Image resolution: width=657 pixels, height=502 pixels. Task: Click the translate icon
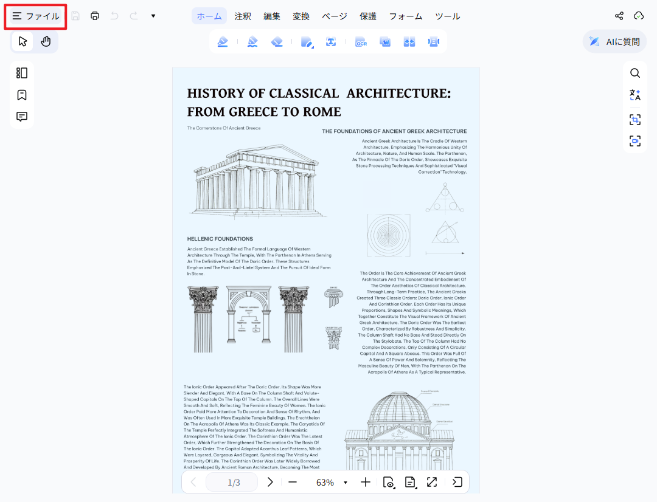[x=634, y=95]
